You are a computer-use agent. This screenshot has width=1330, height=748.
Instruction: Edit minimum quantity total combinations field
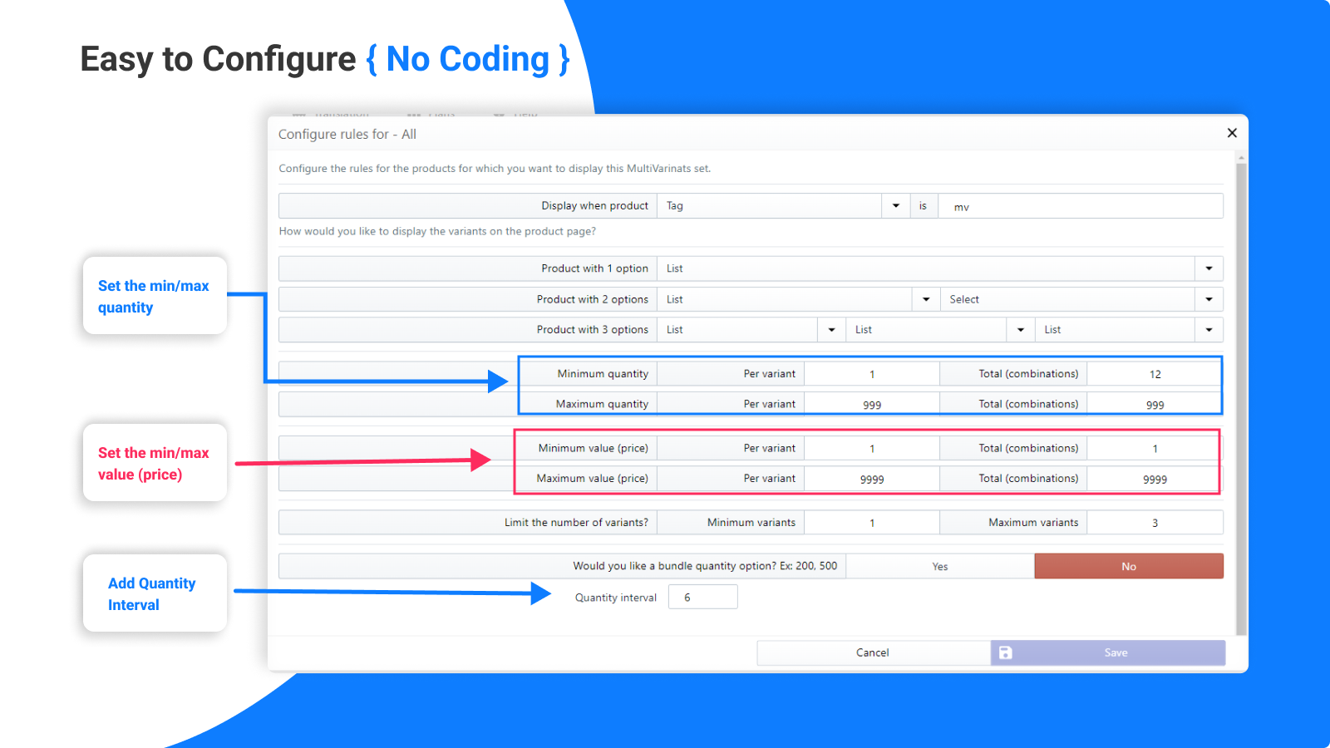(x=1155, y=374)
